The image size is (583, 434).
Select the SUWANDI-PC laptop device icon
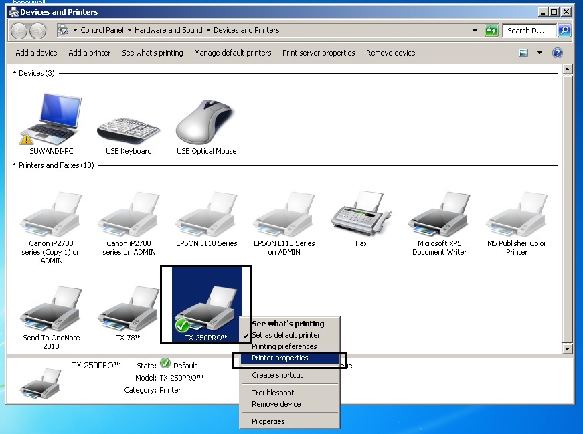click(52, 118)
